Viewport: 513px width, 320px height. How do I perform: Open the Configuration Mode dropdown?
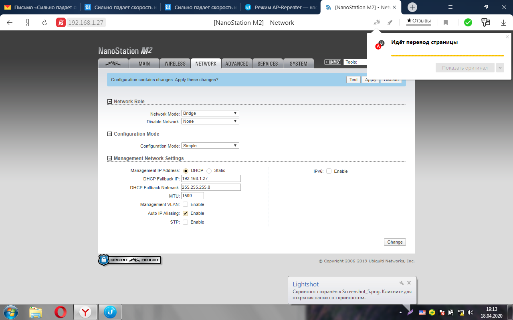coord(210,146)
